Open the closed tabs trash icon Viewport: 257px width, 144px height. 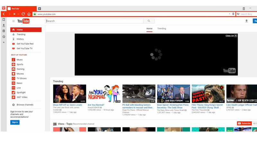tap(244, 9)
